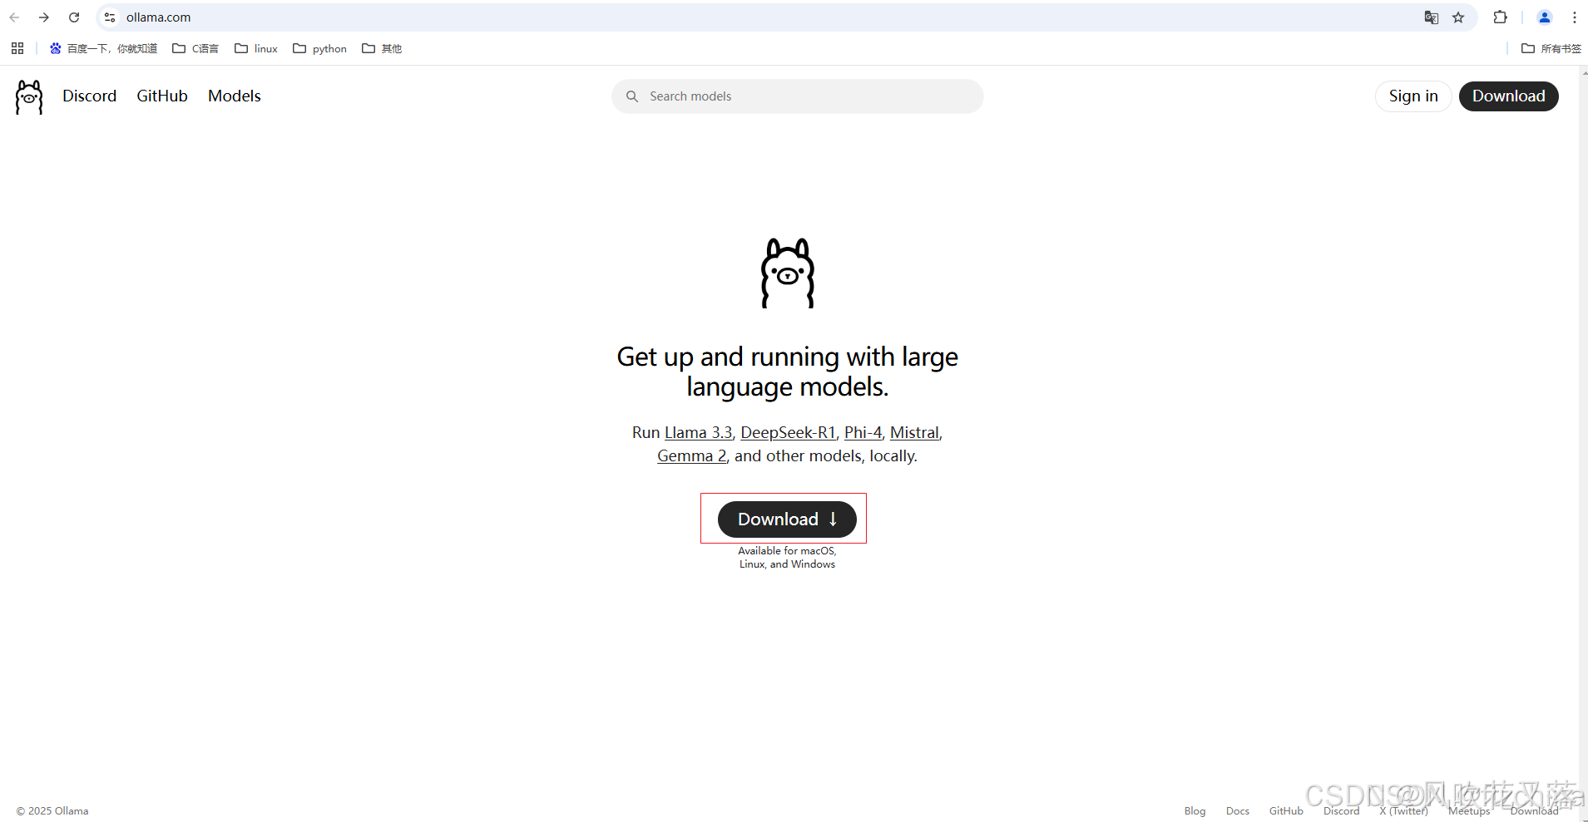Open the C语言 bookmark folder

(x=195, y=48)
